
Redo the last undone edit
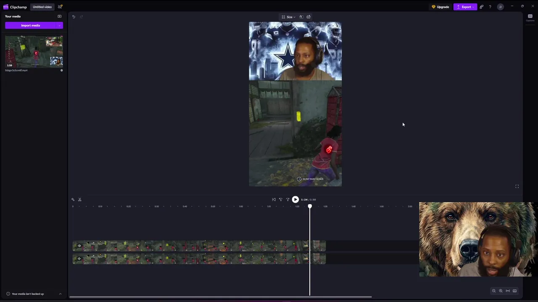82,17
